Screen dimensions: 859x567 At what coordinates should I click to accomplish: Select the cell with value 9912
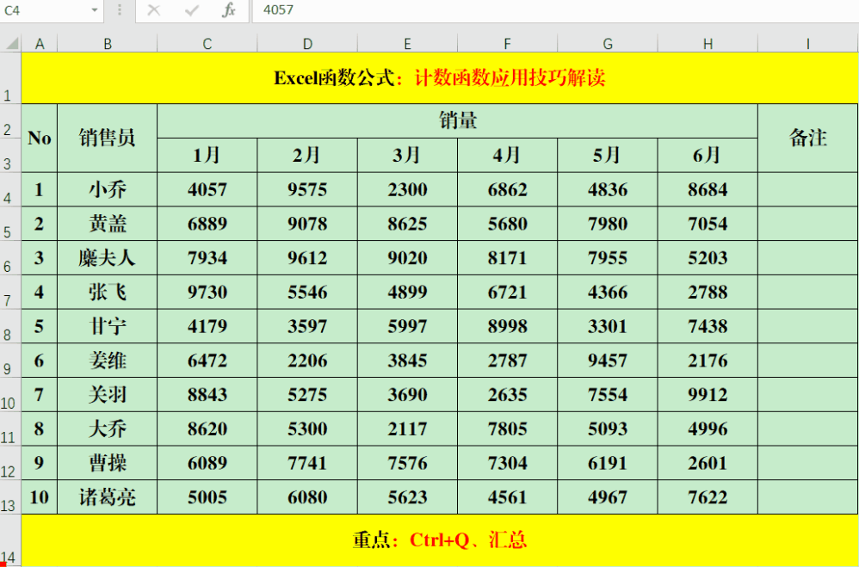[707, 395]
